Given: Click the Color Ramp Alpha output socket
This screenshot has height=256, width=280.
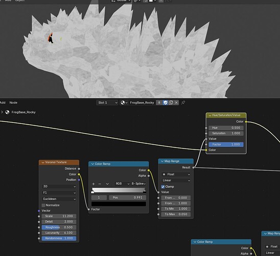Looking at the screenshot, I should click(x=149, y=176).
